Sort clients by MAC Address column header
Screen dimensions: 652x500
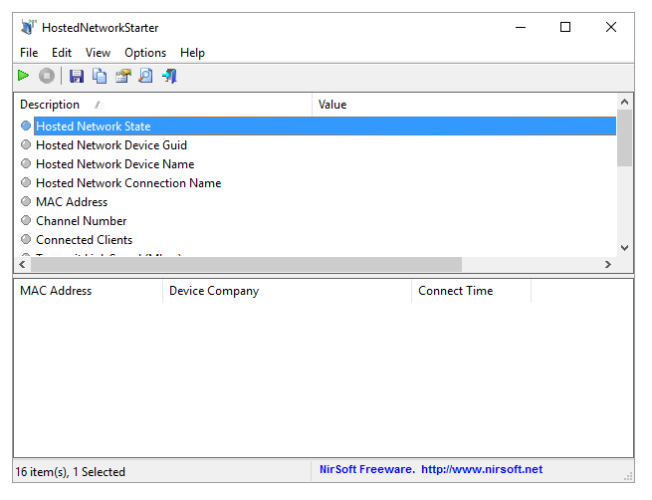(x=89, y=291)
